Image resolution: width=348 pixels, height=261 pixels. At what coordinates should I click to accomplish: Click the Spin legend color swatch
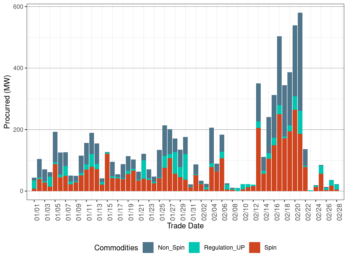255,248
